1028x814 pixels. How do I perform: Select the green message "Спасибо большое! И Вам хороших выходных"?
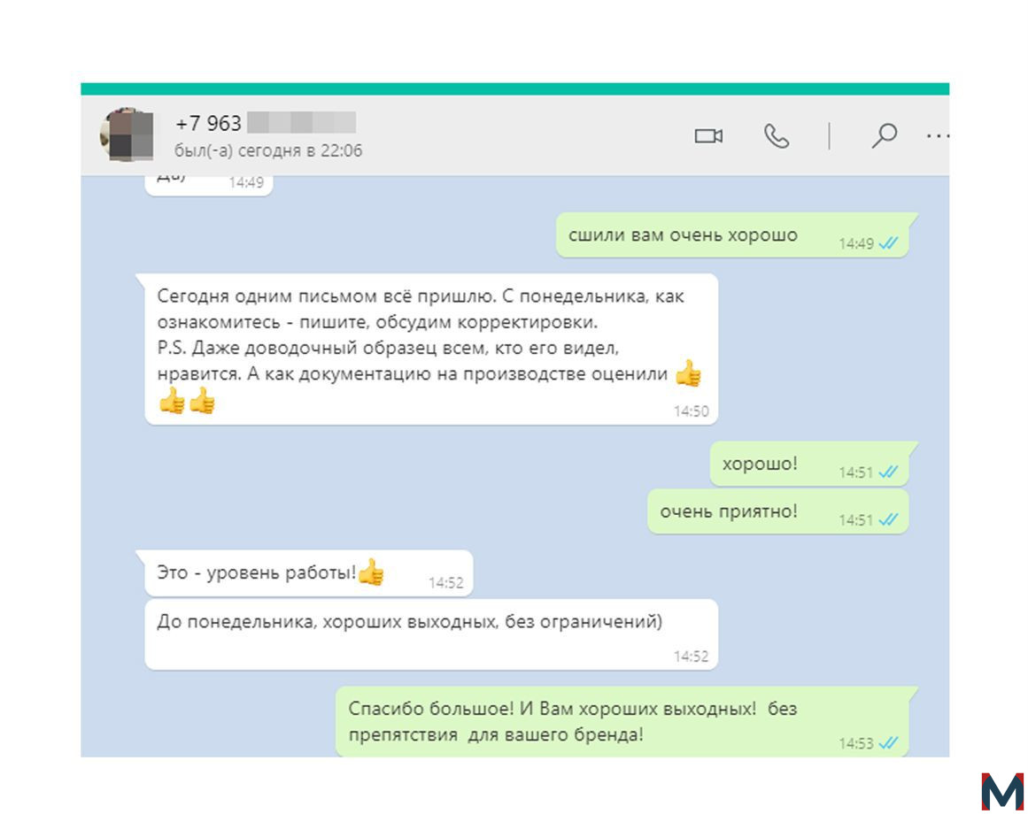tap(622, 722)
